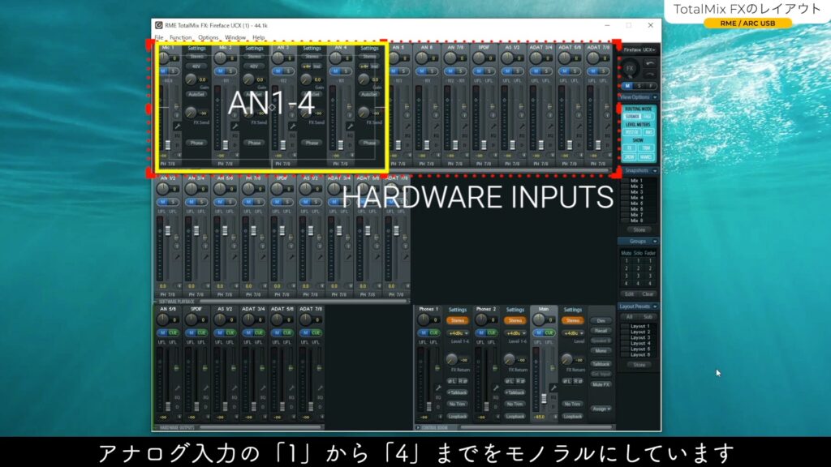Open the ADAT 3/4 hardware output wrench settings

coord(264,388)
